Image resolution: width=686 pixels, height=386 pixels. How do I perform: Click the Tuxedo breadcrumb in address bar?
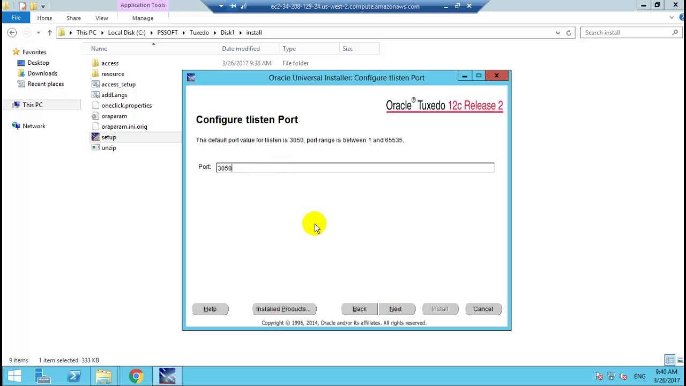coord(199,33)
